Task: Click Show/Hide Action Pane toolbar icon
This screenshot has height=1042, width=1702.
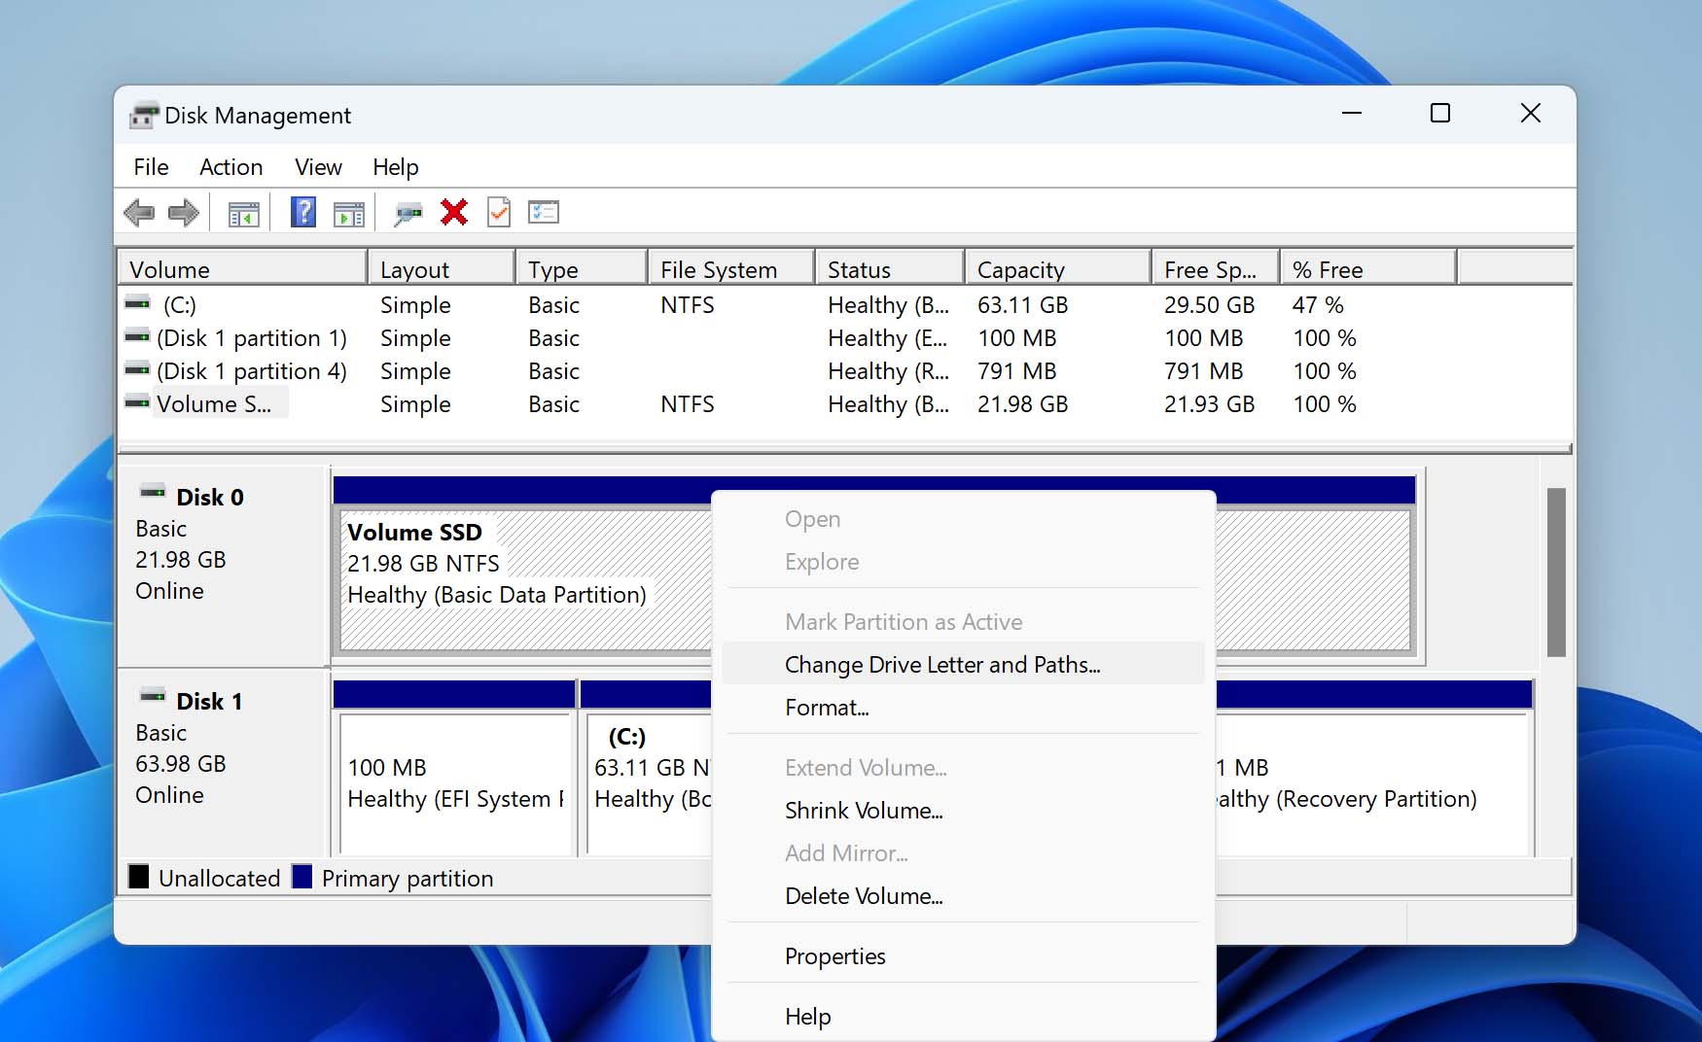Action: coord(348,213)
